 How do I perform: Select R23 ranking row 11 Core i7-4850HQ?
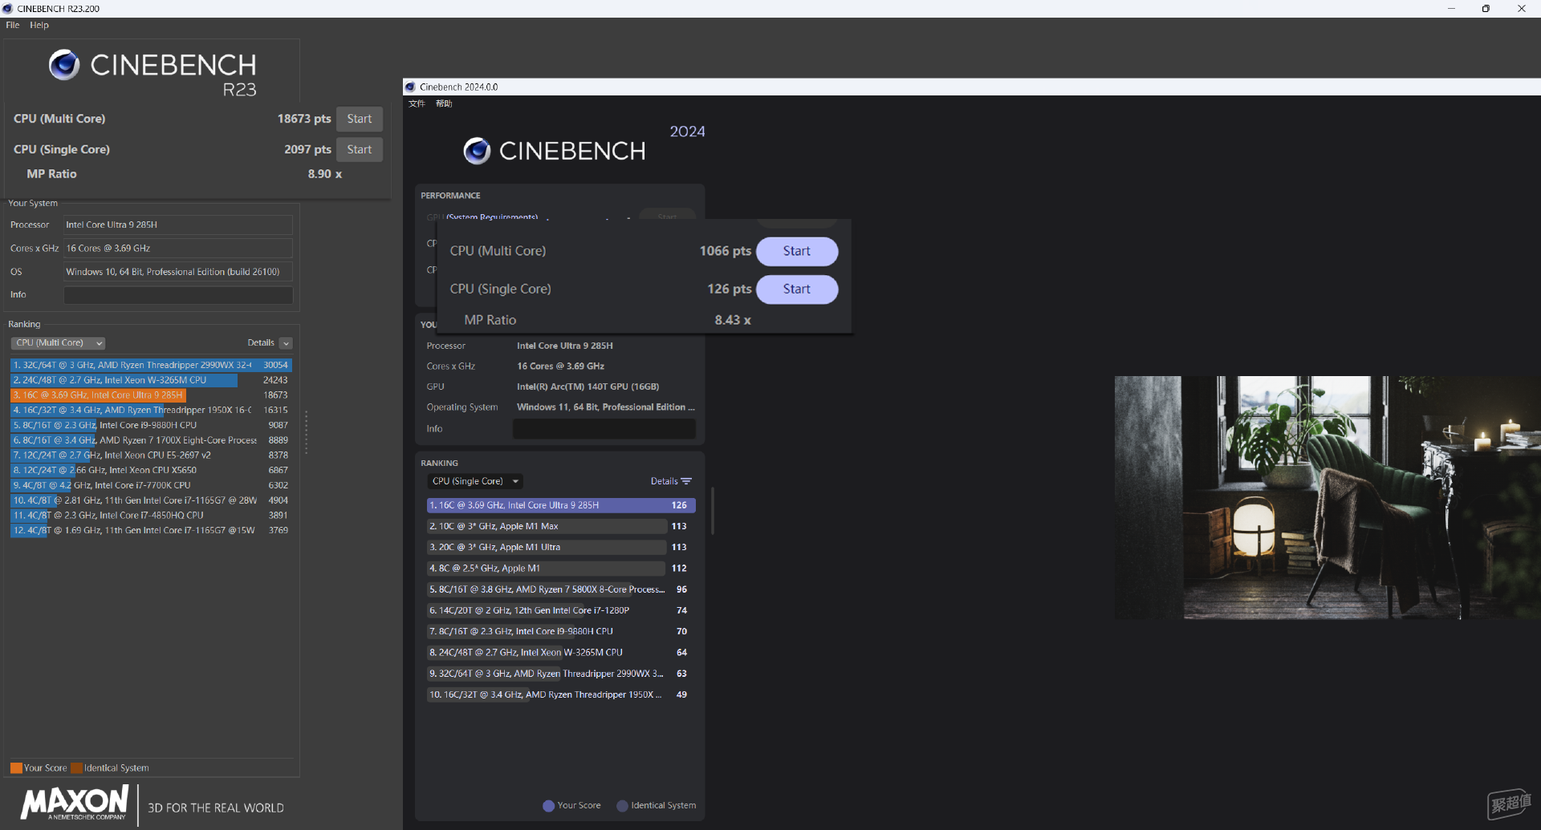151,516
